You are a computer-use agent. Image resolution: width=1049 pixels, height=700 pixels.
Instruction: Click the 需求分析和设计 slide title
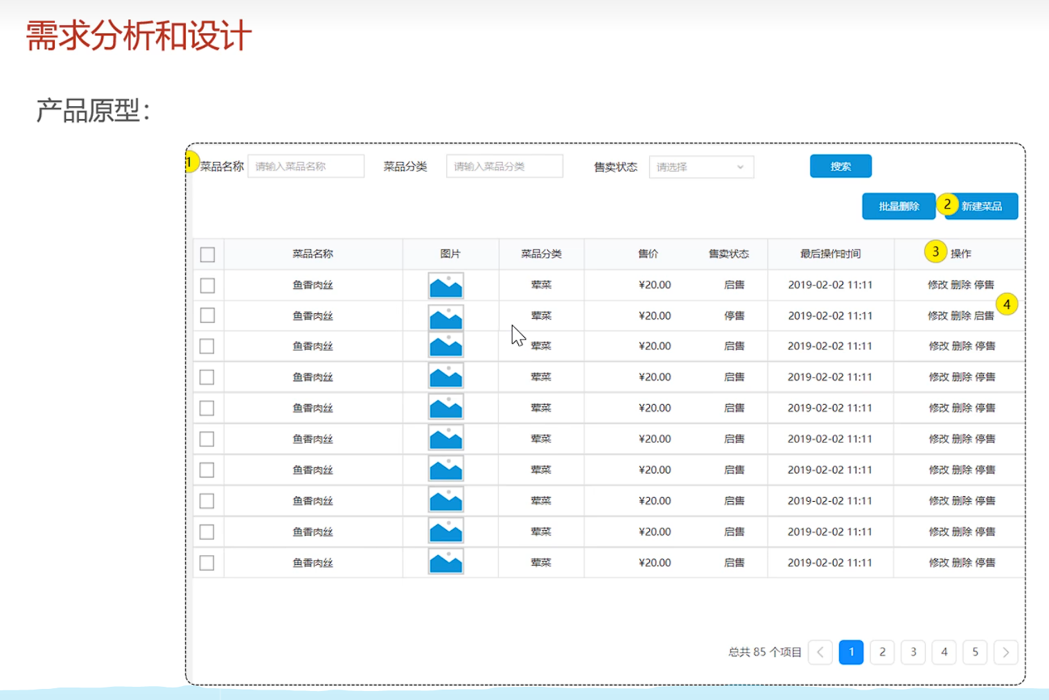pos(139,36)
